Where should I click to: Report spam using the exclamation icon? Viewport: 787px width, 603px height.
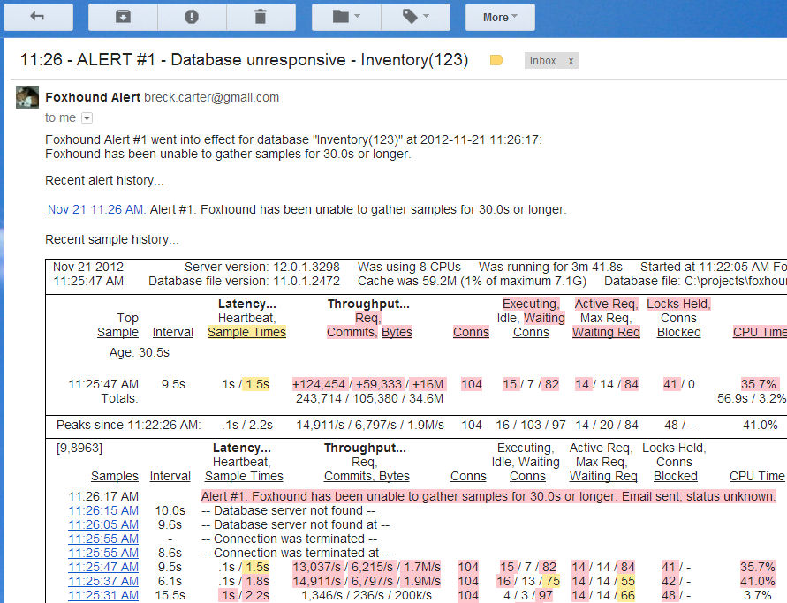(192, 17)
